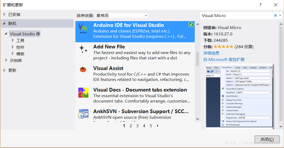
Task: Click the help question mark button
Action: pyautogui.click(x=260, y=5)
